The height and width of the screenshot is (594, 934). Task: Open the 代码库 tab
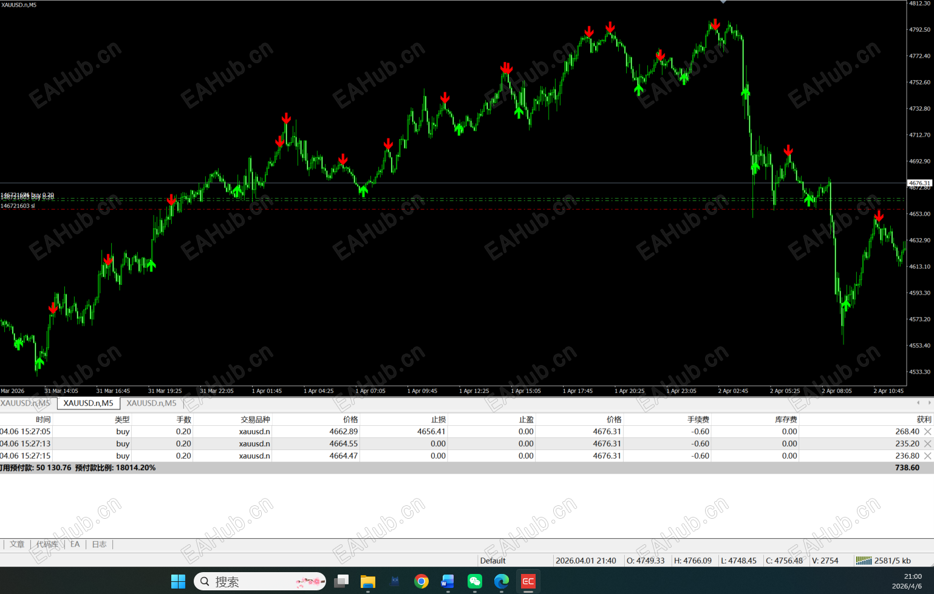[47, 544]
